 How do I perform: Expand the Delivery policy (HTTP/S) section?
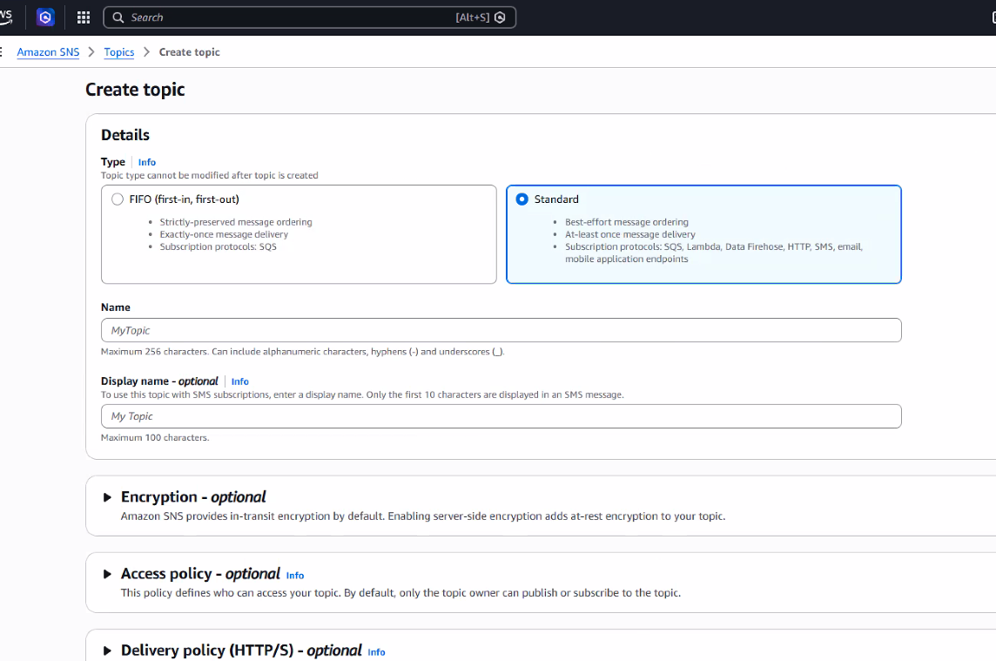(107, 651)
